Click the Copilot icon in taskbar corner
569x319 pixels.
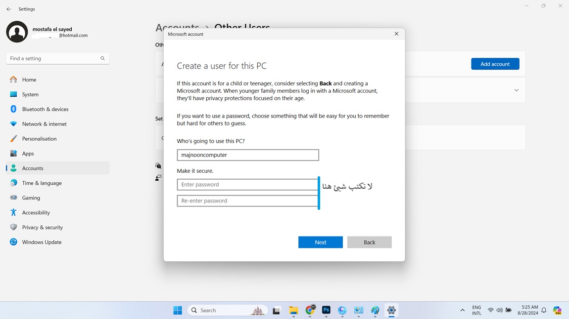click(557, 310)
